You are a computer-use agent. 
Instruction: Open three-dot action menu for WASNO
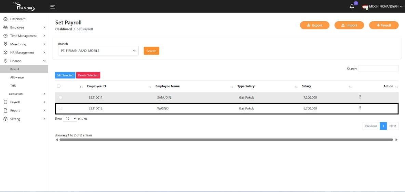coord(360,108)
